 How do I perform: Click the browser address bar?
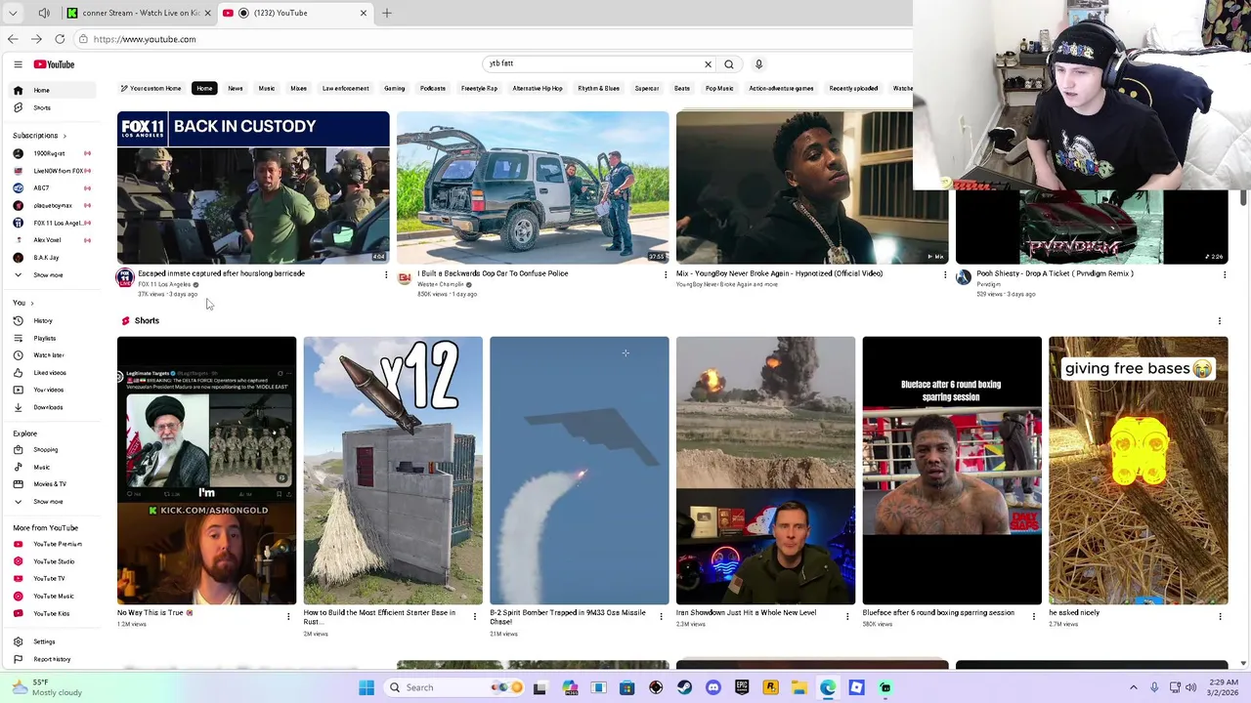coord(489,39)
